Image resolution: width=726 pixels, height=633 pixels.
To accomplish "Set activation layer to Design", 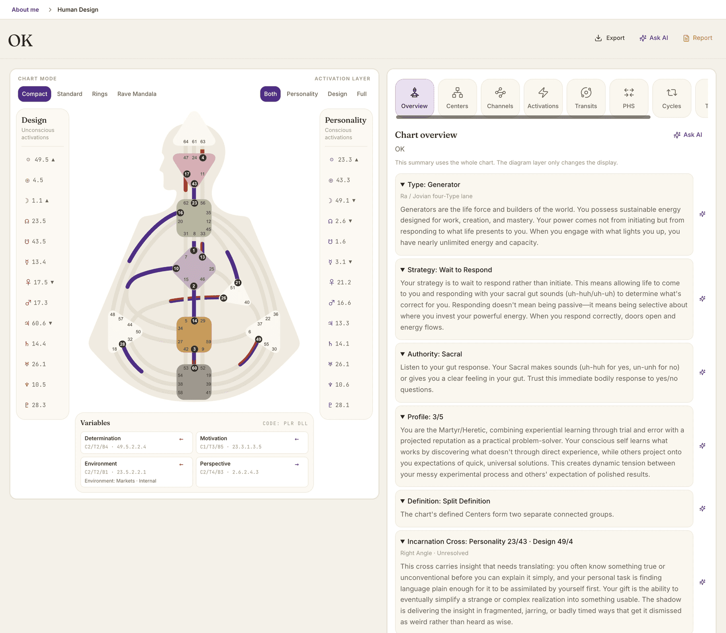I will (x=338, y=94).
